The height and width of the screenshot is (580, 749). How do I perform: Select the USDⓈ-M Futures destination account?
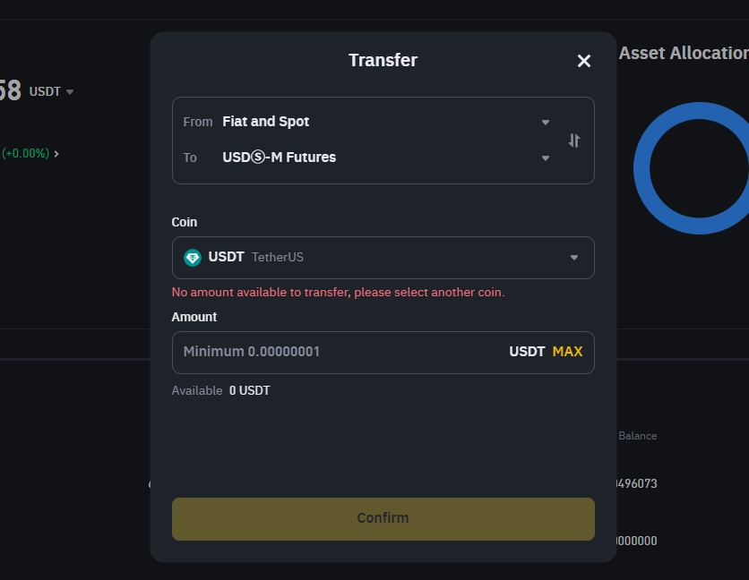point(280,158)
